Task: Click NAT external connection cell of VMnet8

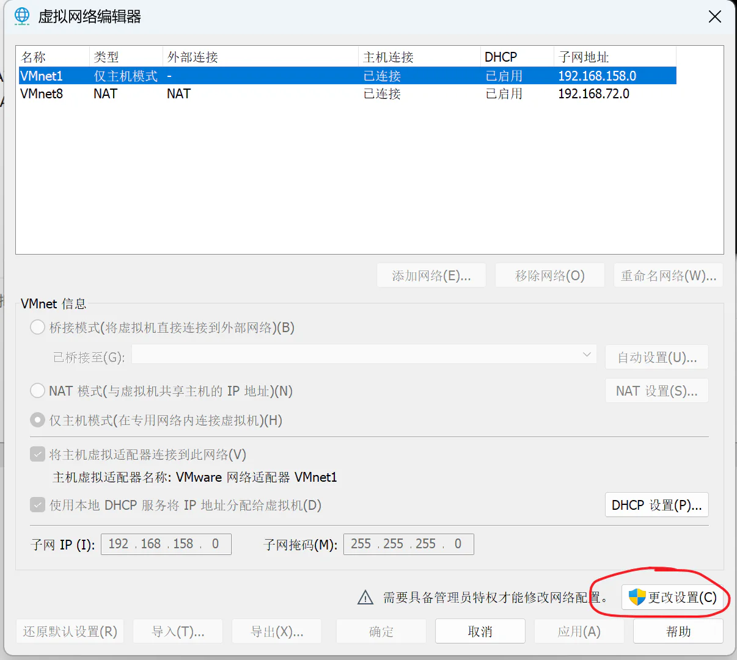Action: click(178, 93)
